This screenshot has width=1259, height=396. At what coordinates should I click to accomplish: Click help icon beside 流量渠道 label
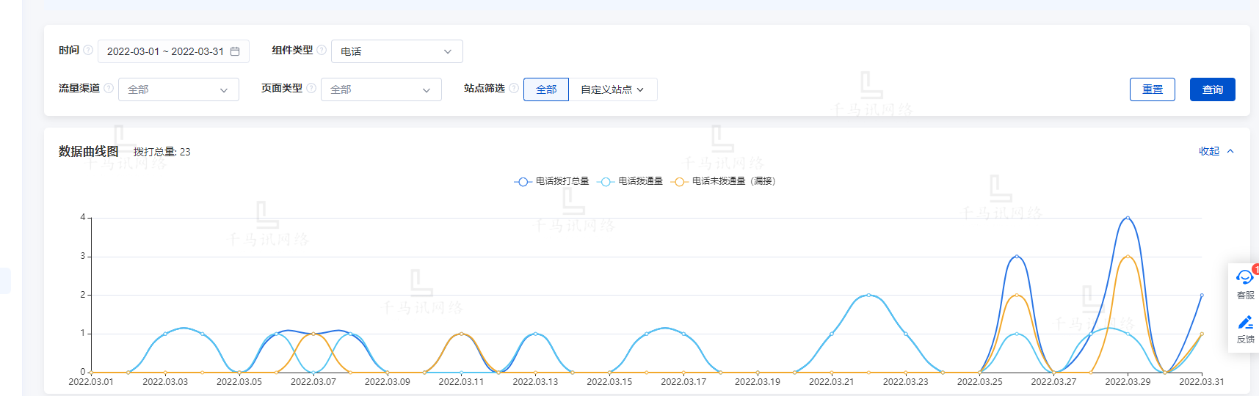click(109, 88)
